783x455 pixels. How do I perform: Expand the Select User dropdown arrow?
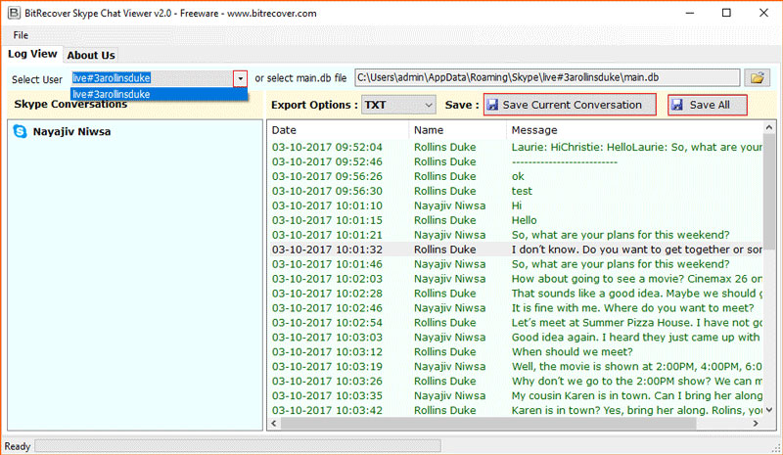tap(240, 78)
